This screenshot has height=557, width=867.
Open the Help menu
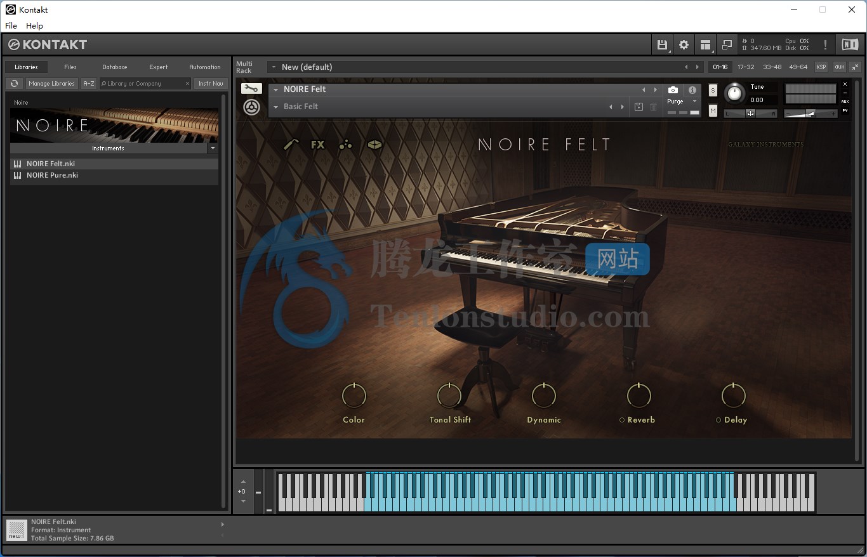coord(34,25)
